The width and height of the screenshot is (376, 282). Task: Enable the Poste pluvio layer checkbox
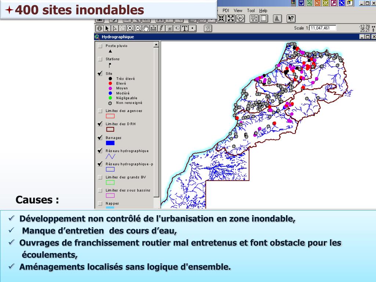100,46
